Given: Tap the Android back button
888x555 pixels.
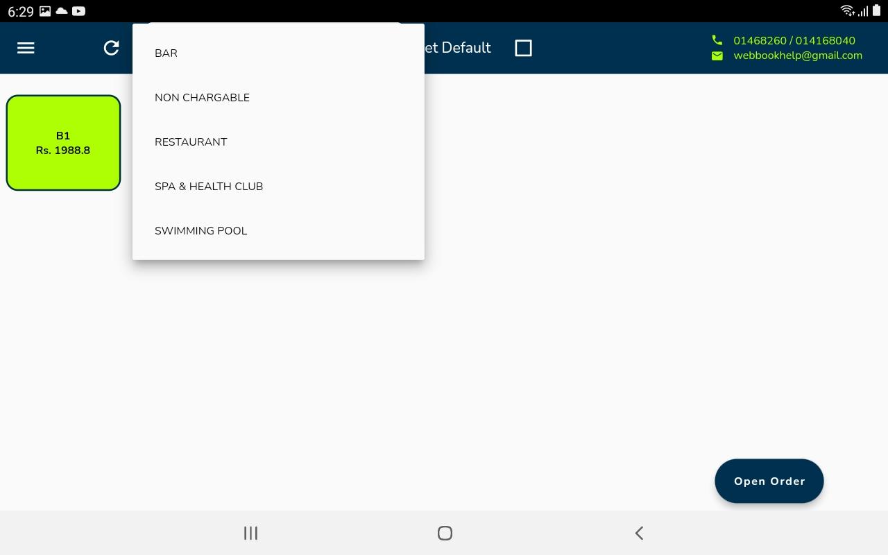Looking at the screenshot, I should pyautogui.click(x=639, y=533).
